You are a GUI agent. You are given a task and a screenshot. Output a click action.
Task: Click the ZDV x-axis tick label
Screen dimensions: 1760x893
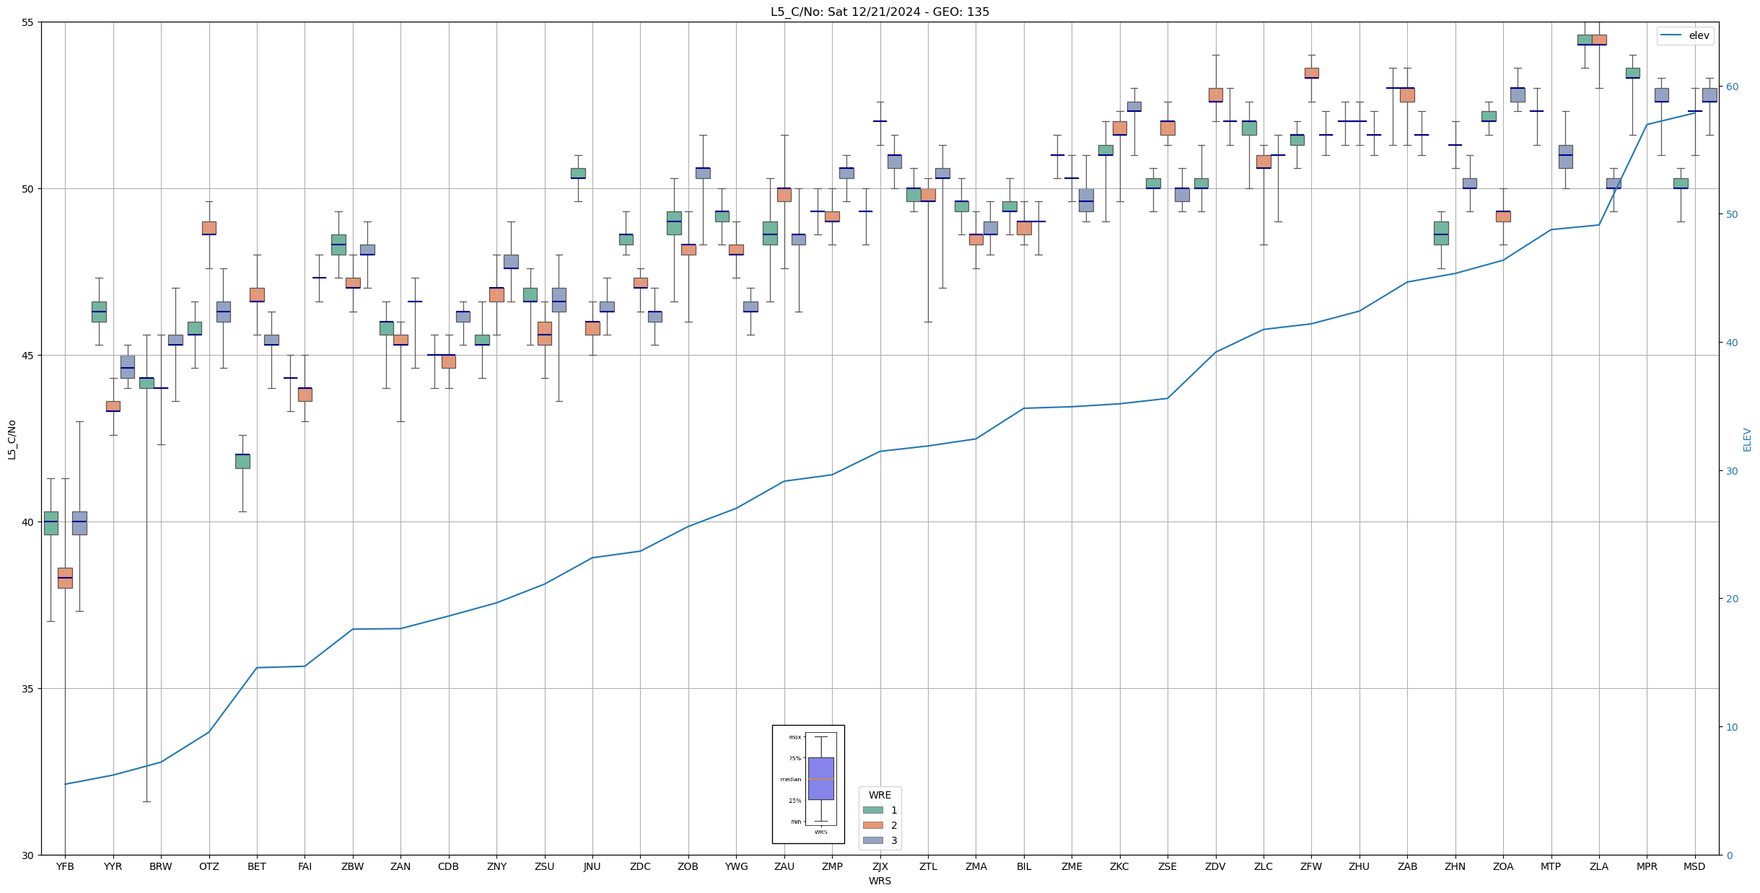(x=1215, y=866)
